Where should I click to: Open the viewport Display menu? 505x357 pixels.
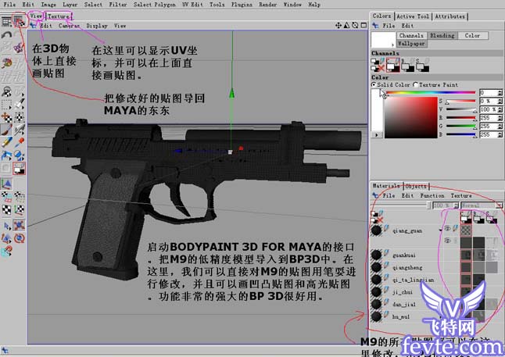click(96, 26)
